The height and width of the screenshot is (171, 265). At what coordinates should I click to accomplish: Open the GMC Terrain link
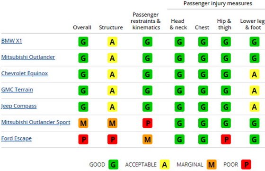point(17,90)
